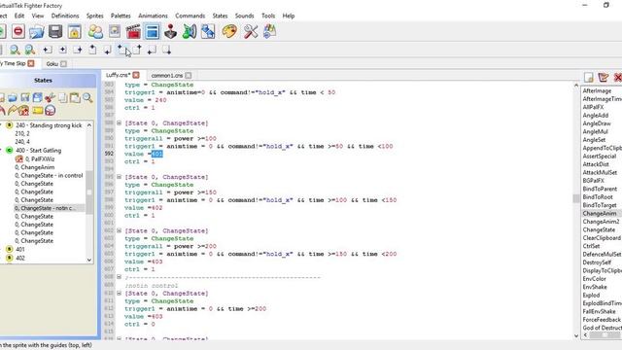Choose ChangeAnim2 in controller list

coord(601,222)
